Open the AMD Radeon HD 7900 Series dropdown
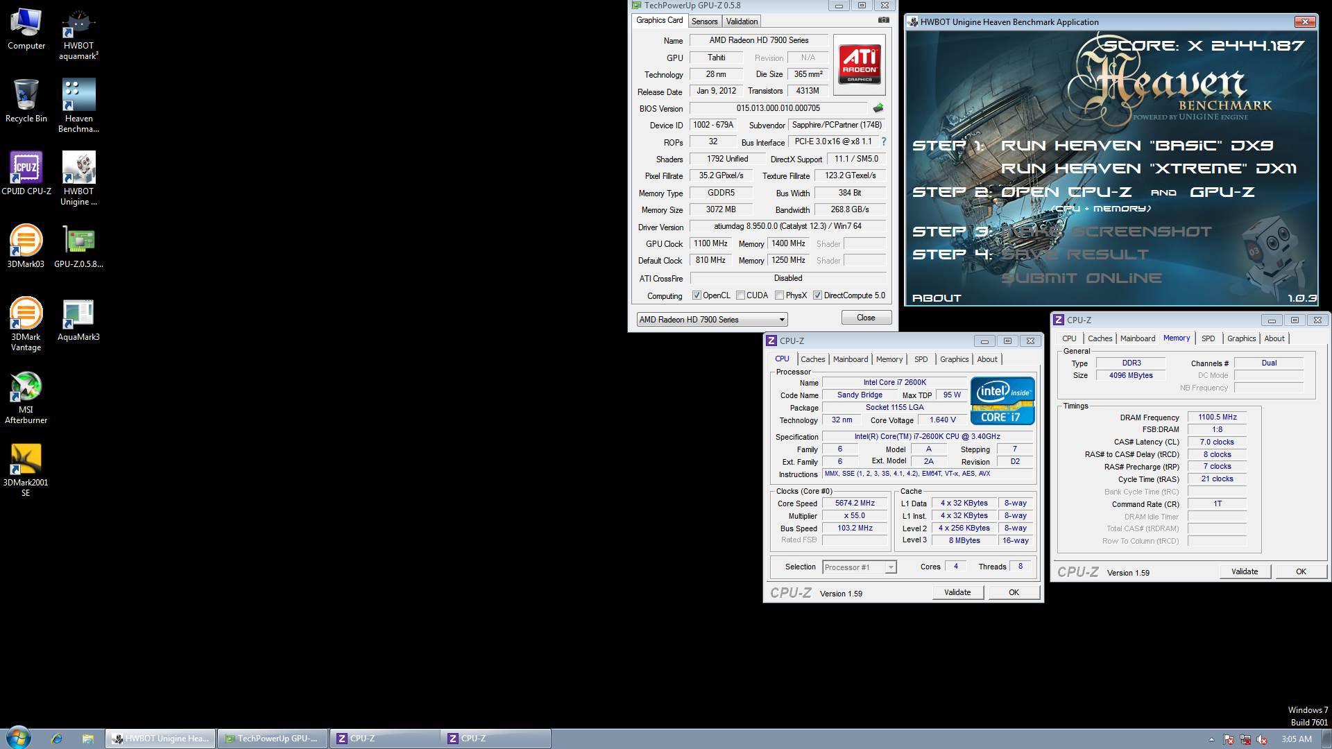 [x=712, y=320]
